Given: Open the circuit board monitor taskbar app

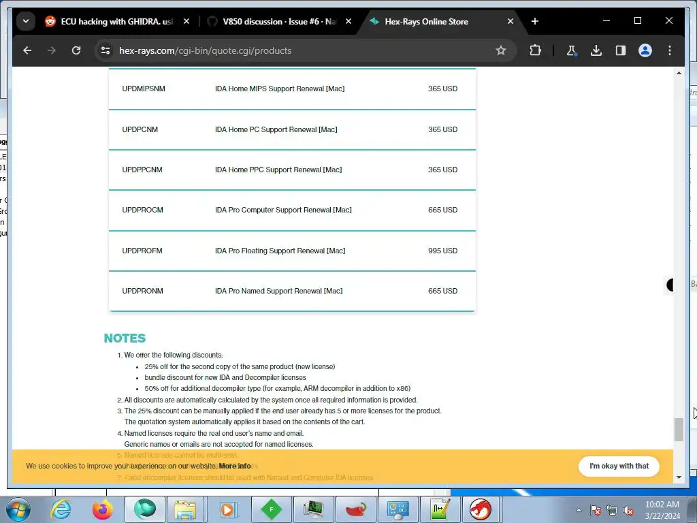Looking at the screenshot, I should (x=314, y=509).
